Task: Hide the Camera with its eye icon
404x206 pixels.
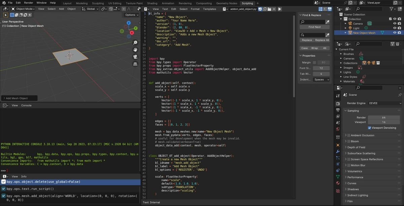Action: click(x=395, y=24)
